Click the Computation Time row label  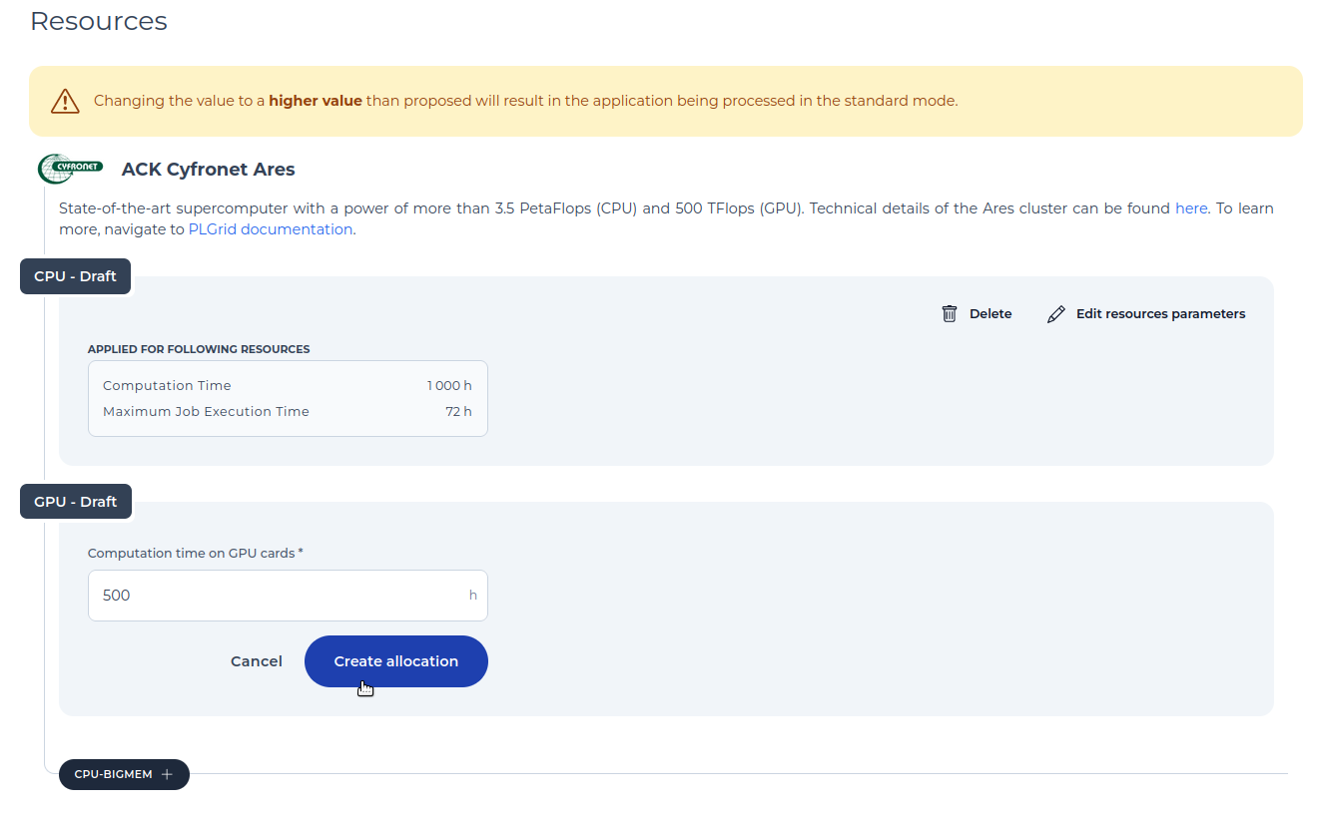click(x=167, y=385)
